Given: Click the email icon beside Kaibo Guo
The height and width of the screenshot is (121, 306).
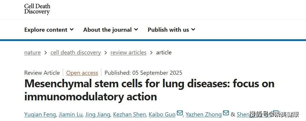Looking at the screenshot, I should tap(180, 113).
